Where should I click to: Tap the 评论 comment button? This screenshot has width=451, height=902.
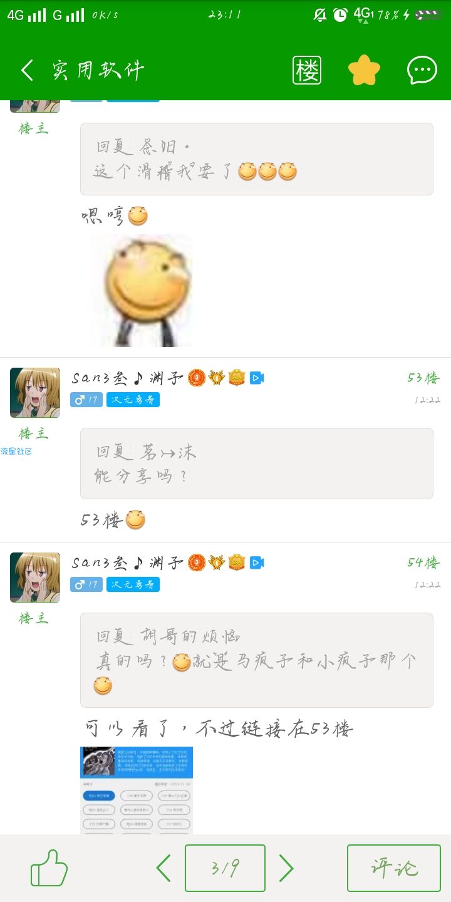point(394,868)
